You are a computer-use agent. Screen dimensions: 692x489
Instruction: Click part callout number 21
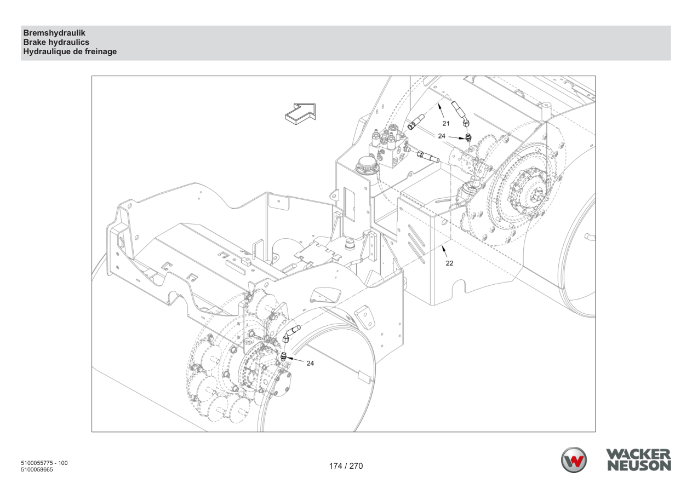pos(446,124)
